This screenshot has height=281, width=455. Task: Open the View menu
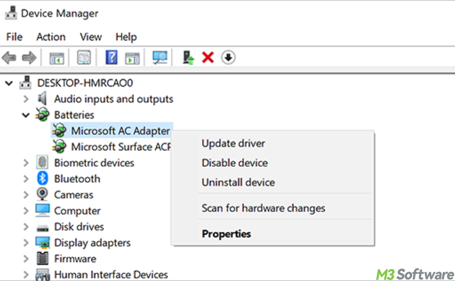(91, 37)
